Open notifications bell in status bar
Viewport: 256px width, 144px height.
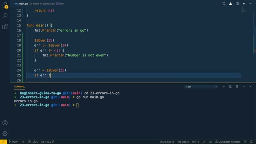point(251,142)
